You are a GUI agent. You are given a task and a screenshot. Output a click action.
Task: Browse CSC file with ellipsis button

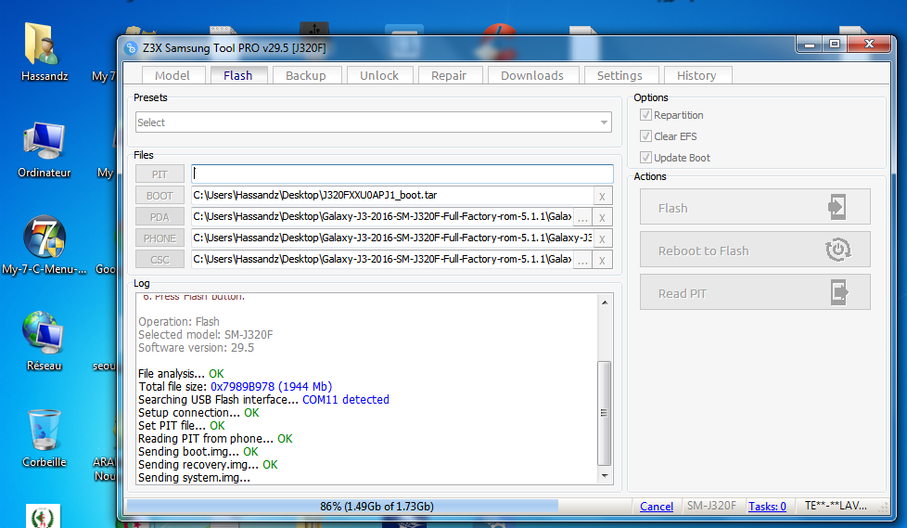[x=582, y=260]
